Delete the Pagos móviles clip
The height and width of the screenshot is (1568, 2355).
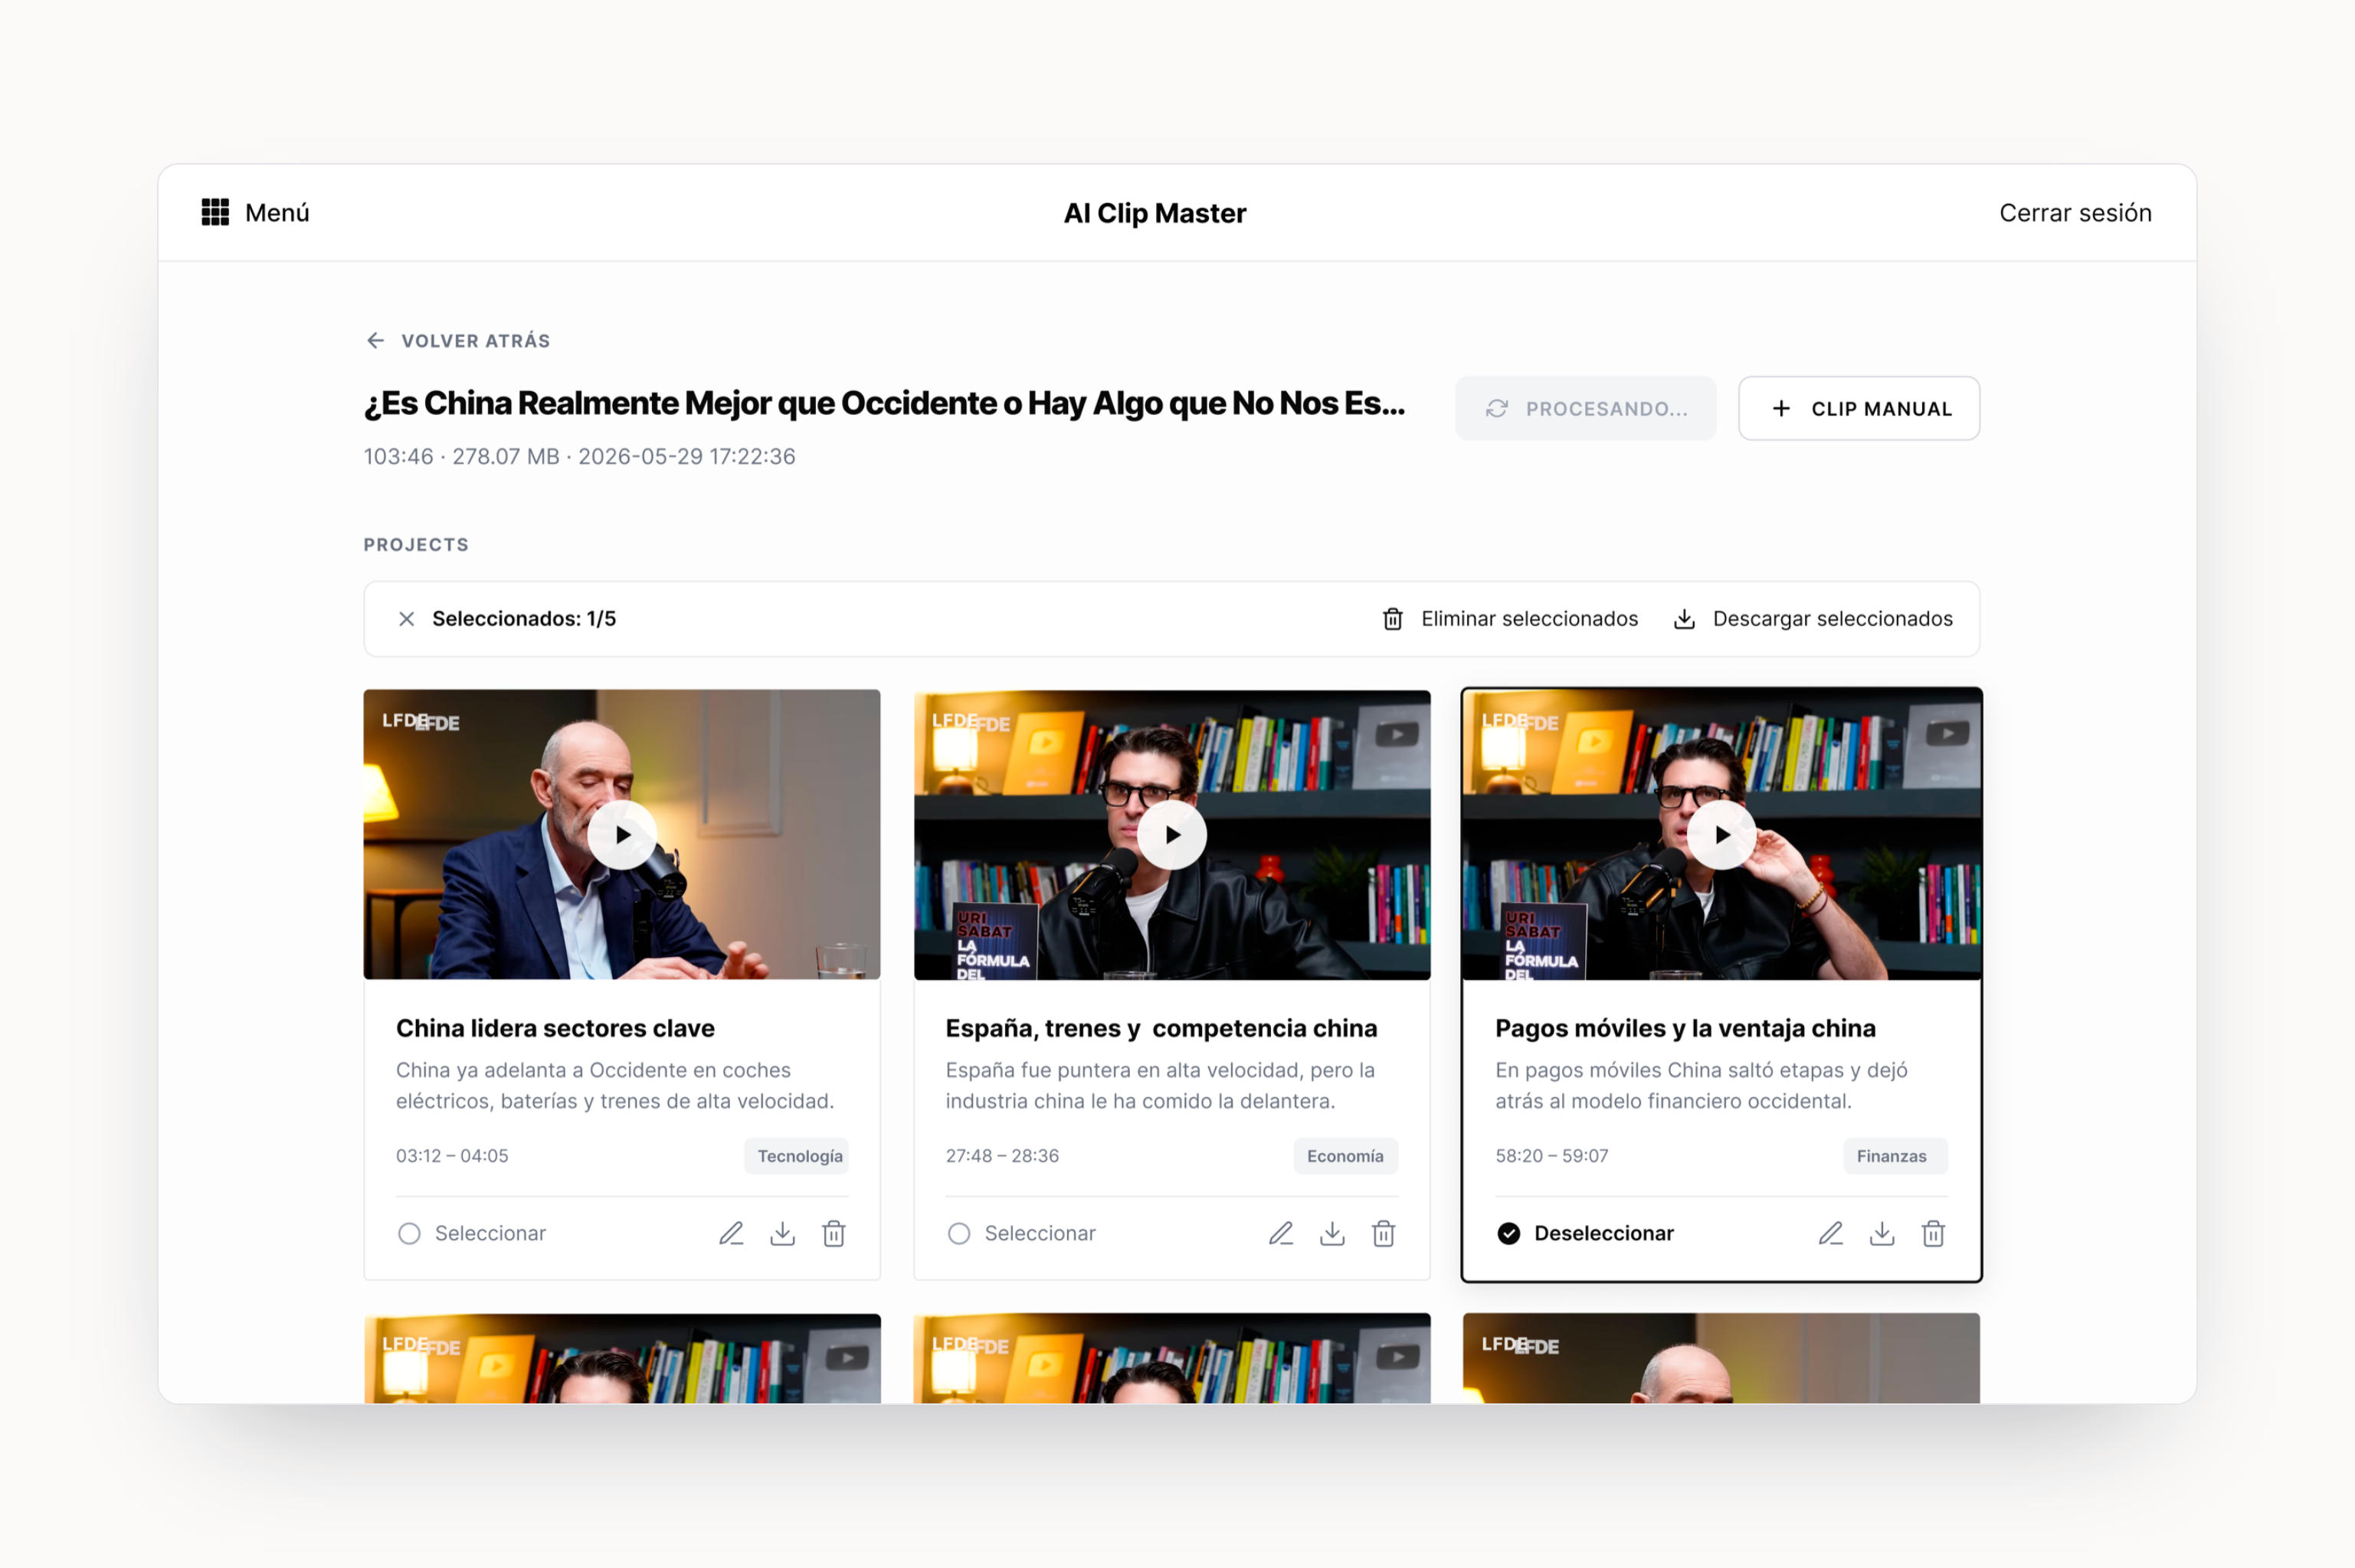pos(1932,1233)
